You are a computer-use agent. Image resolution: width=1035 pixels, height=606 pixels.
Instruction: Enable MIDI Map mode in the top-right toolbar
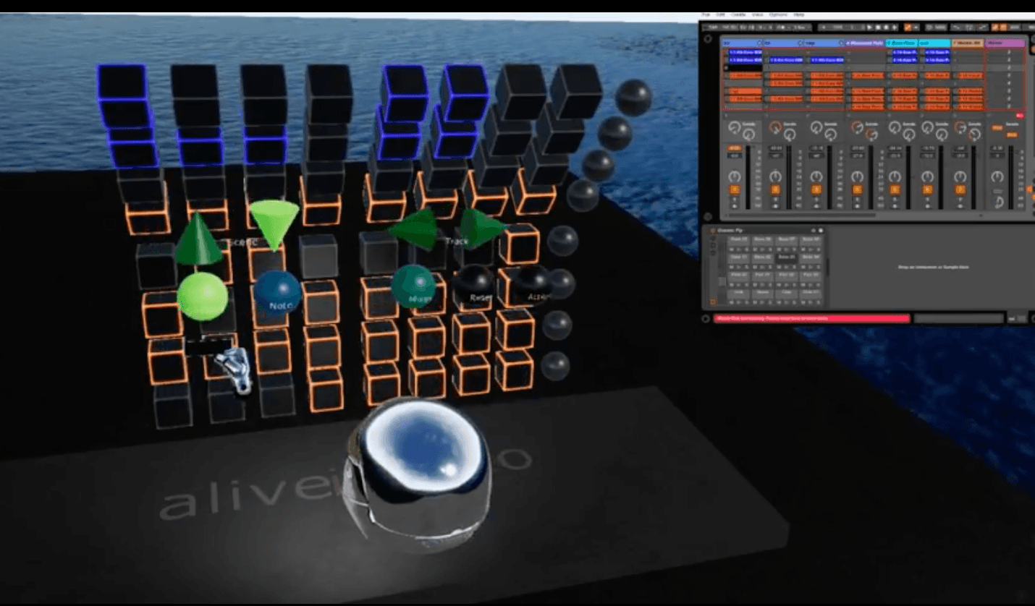pyautogui.click(x=1003, y=27)
